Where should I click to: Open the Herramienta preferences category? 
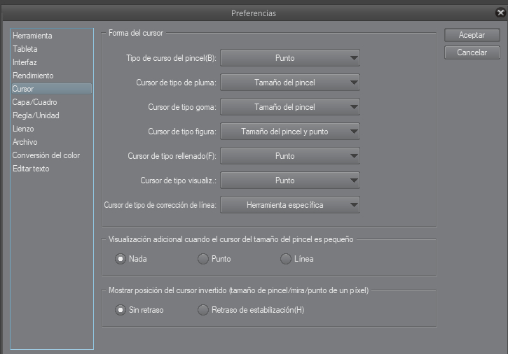(x=32, y=36)
